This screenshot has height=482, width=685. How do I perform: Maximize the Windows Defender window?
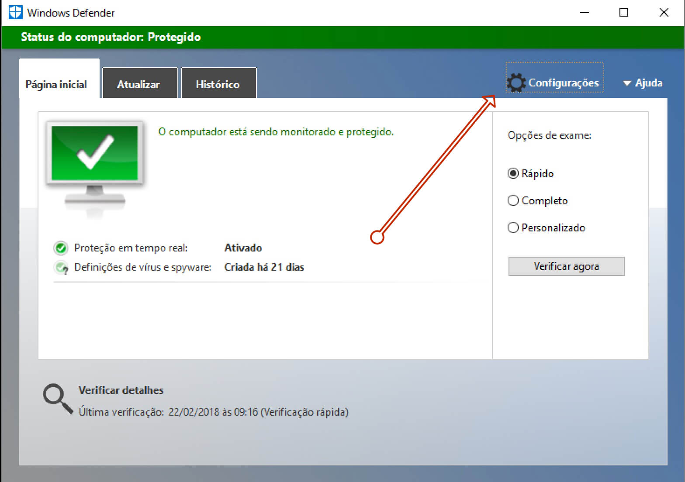(624, 13)
